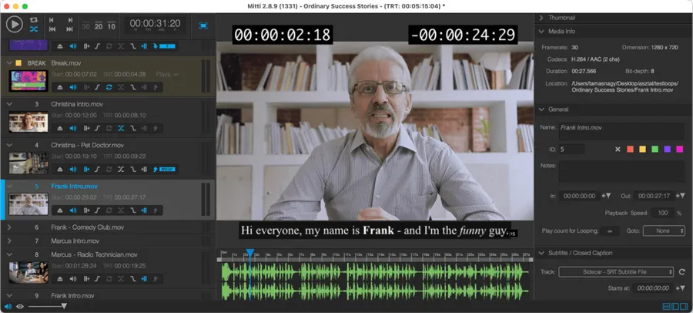Viewport: 693px width, 313px height.
Task: Click the fullscreen output icon
Action: (x=203, y=25)
